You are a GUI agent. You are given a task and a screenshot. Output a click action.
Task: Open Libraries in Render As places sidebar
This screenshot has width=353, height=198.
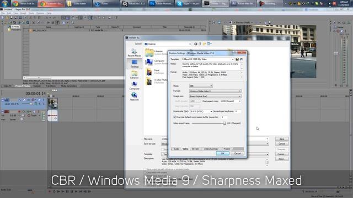135,75
